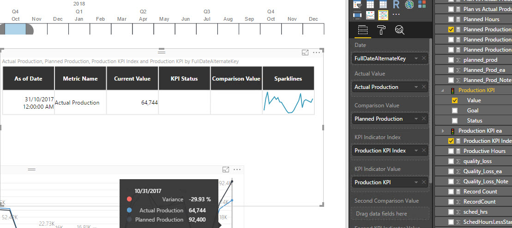
Task: Click the As of Date column header
Action: pyautogui.click(x=29, y=78)
